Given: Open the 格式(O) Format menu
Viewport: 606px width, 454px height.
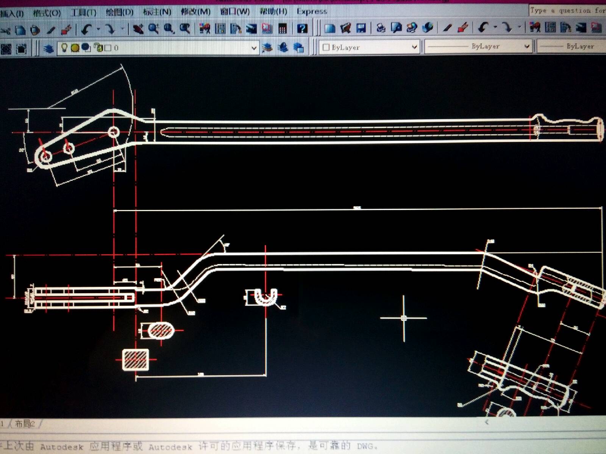Looking at the screenshot, I should (x=47, y=13).
